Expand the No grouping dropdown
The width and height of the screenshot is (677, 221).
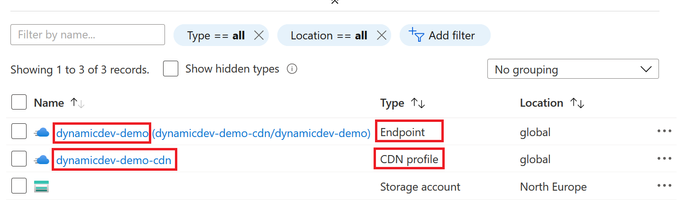573,69
